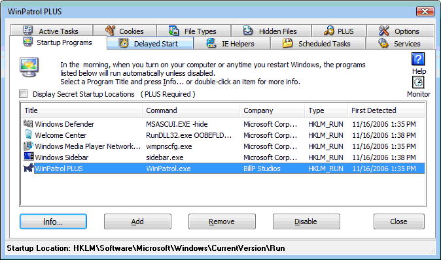Screen dimensions: 441x260
Task: Click the wmpnscfg.exe command cell
Action: click(x=169, y=146)
